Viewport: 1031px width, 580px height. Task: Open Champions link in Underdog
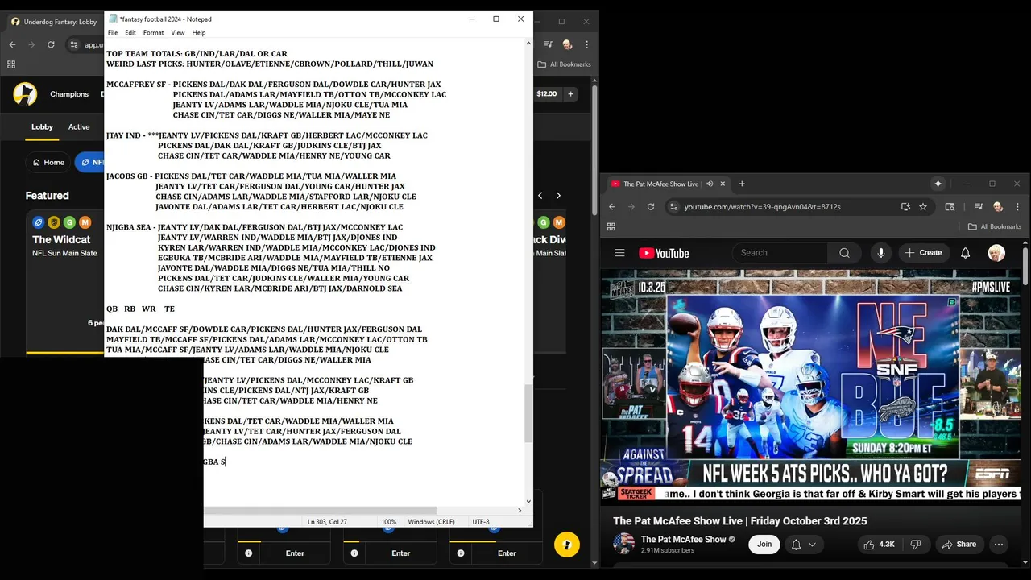coord(69,94)
